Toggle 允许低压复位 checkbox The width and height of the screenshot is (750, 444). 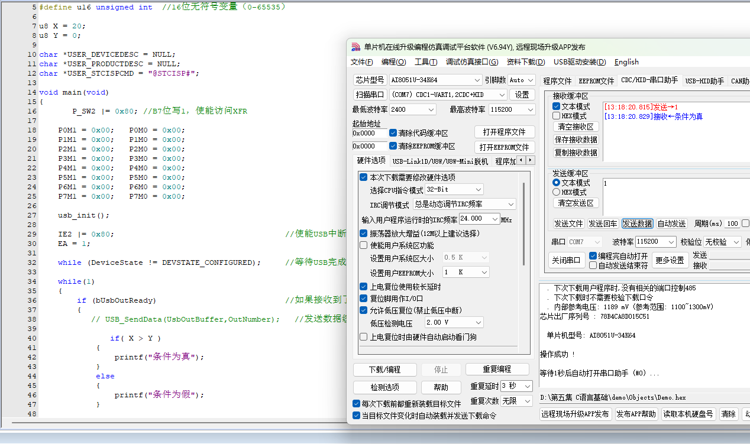point(364,310)
